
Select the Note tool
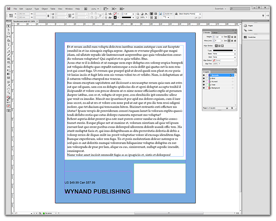[9, 82]
